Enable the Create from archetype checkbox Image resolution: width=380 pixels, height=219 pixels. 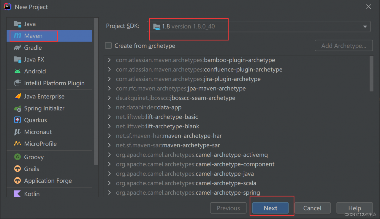pyautogui.click(x=108, y=46)
